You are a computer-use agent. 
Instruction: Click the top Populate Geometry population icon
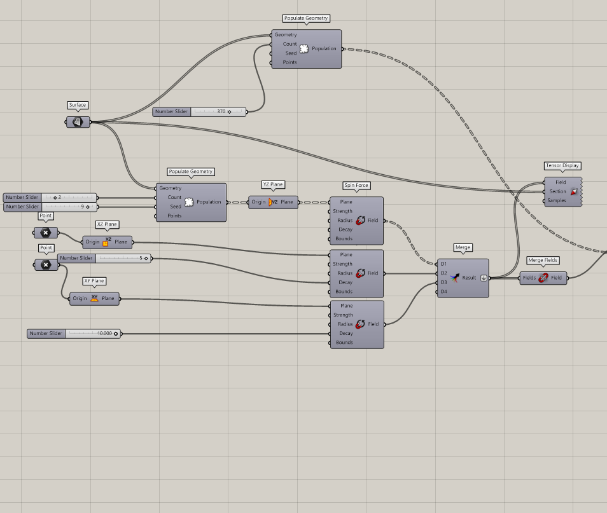[304, 48]
